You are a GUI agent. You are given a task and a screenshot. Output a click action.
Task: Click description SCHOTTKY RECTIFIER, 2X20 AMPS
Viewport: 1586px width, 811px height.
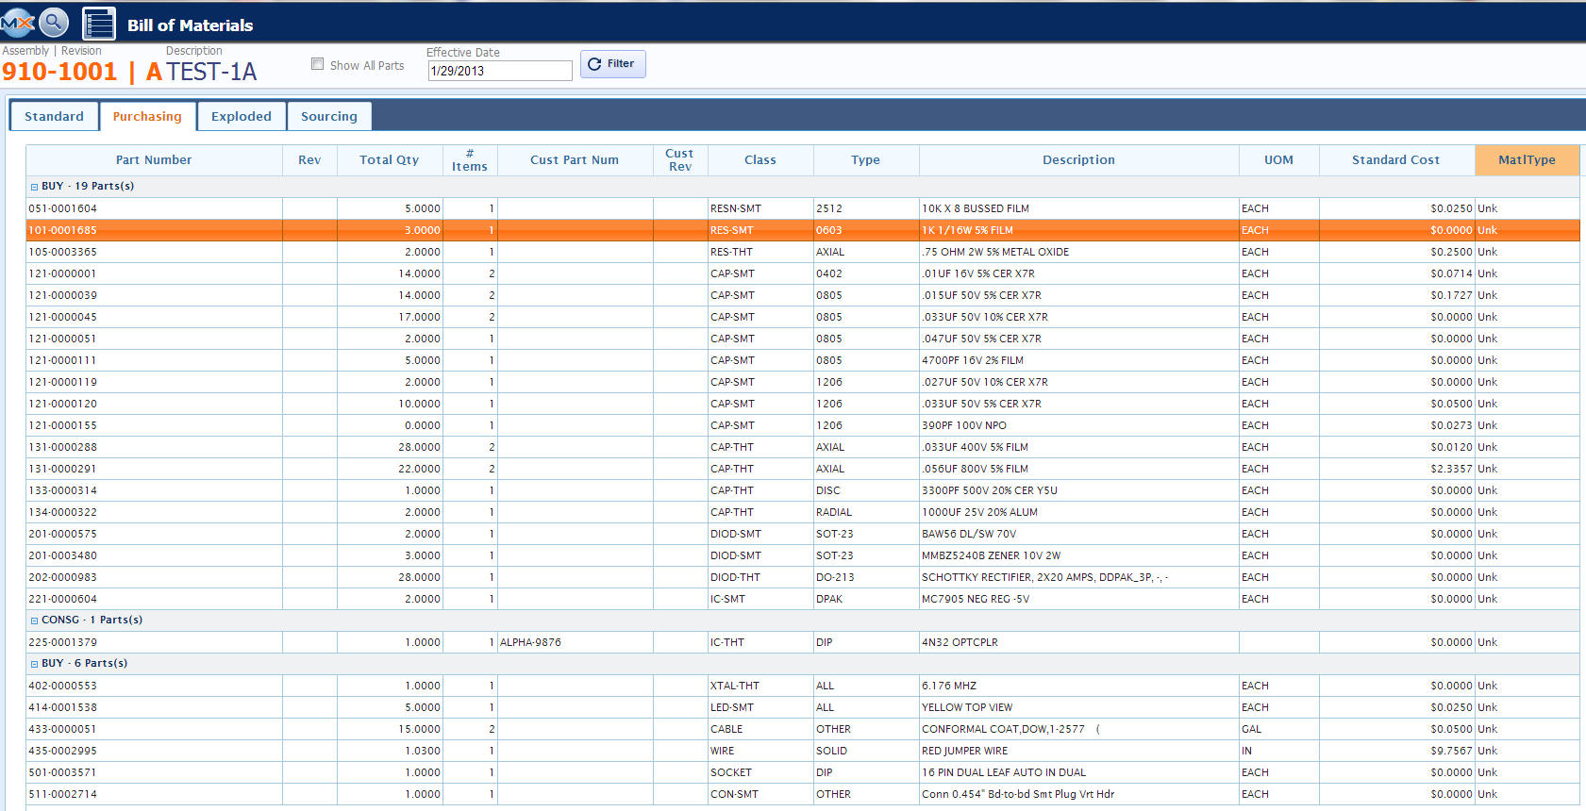(x=1045, y=577)
